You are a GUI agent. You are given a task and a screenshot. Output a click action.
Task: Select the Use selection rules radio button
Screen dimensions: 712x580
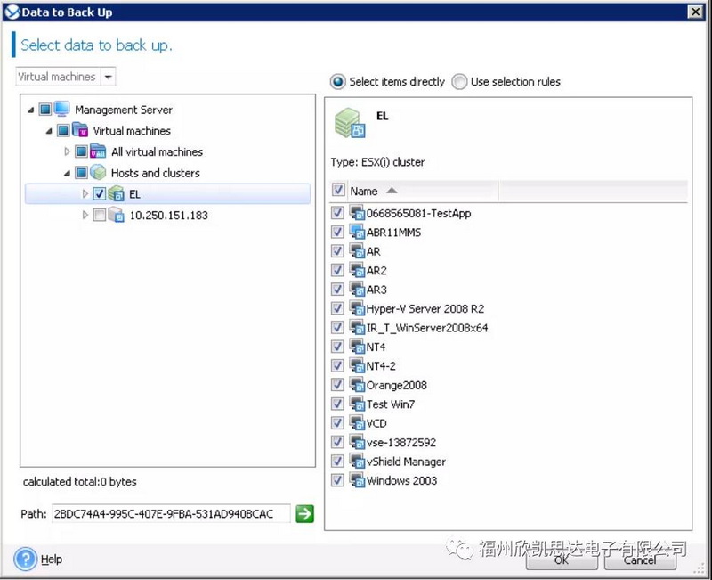(459, 82)
